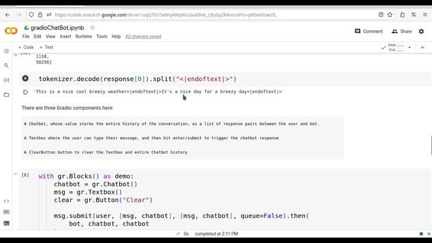Image resolution: width=432 pixels, height=243 pixels.
Task: Click the cell [6] execution count
Action: [x=26, y=175]
